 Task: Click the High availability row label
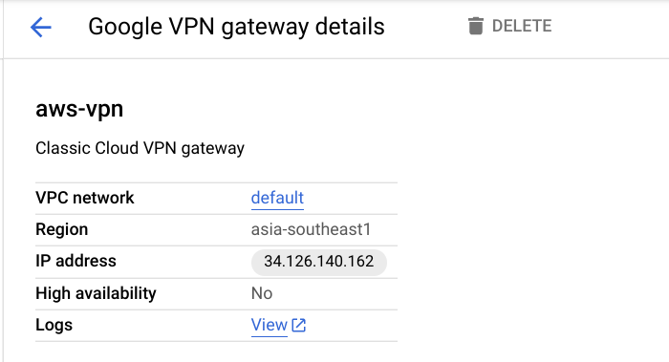pyautogui.click(x=96, y=294)
